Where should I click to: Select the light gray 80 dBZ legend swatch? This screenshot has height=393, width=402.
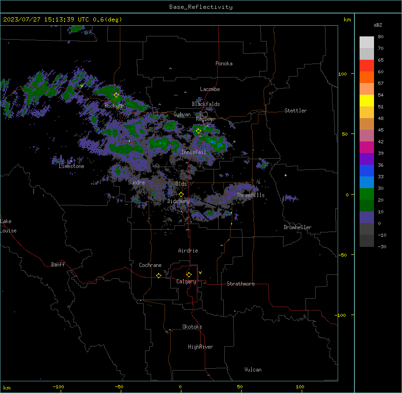pyautogui.click(x=367, y=42)
